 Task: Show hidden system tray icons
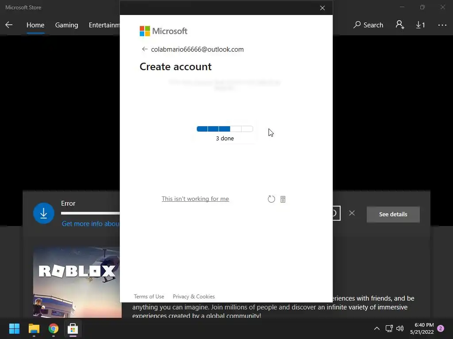(377, 328)
